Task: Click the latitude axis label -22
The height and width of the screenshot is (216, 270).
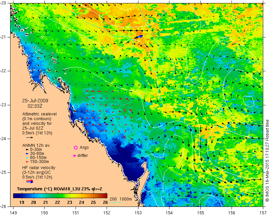Action: coord(3,71)
